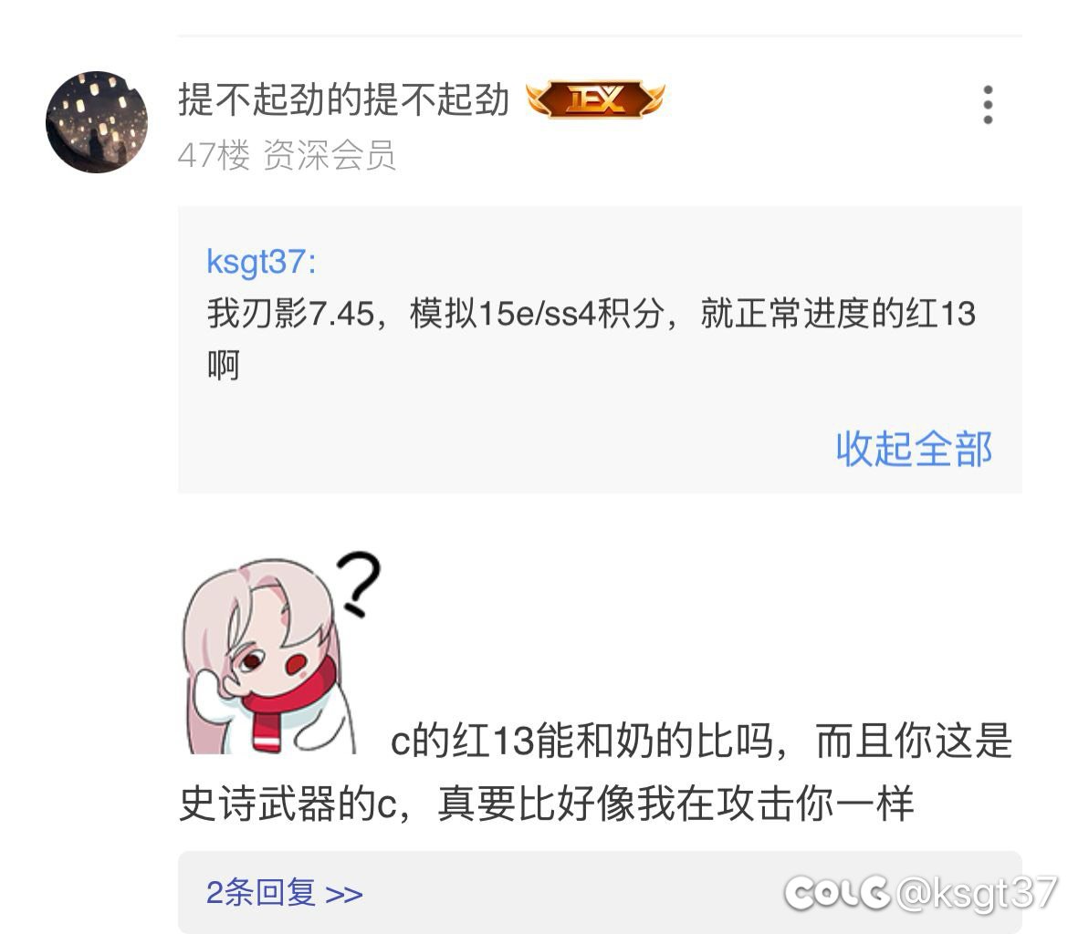Click the COLG watermark logo
Viewport: 1068px width, 934px height.
(x=836, y=892)
